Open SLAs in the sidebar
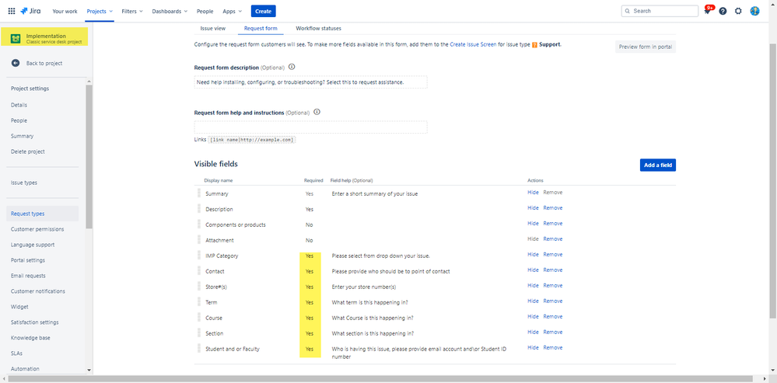Image resolution: width=777 pixels, height=383 pixels. coord(16,353)
